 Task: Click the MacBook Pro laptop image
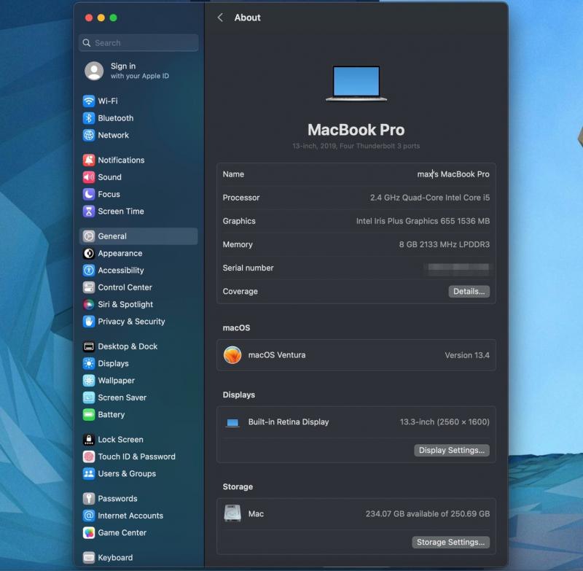[x=356, y=83]
